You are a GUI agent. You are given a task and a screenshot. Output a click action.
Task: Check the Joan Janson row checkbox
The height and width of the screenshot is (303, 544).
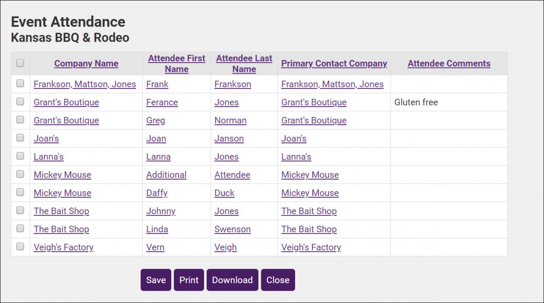tap(20, 138)
